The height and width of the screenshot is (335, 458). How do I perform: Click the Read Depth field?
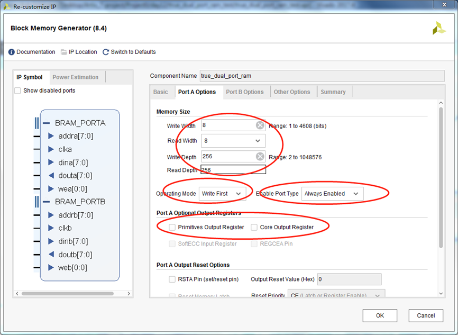(233, 169)
